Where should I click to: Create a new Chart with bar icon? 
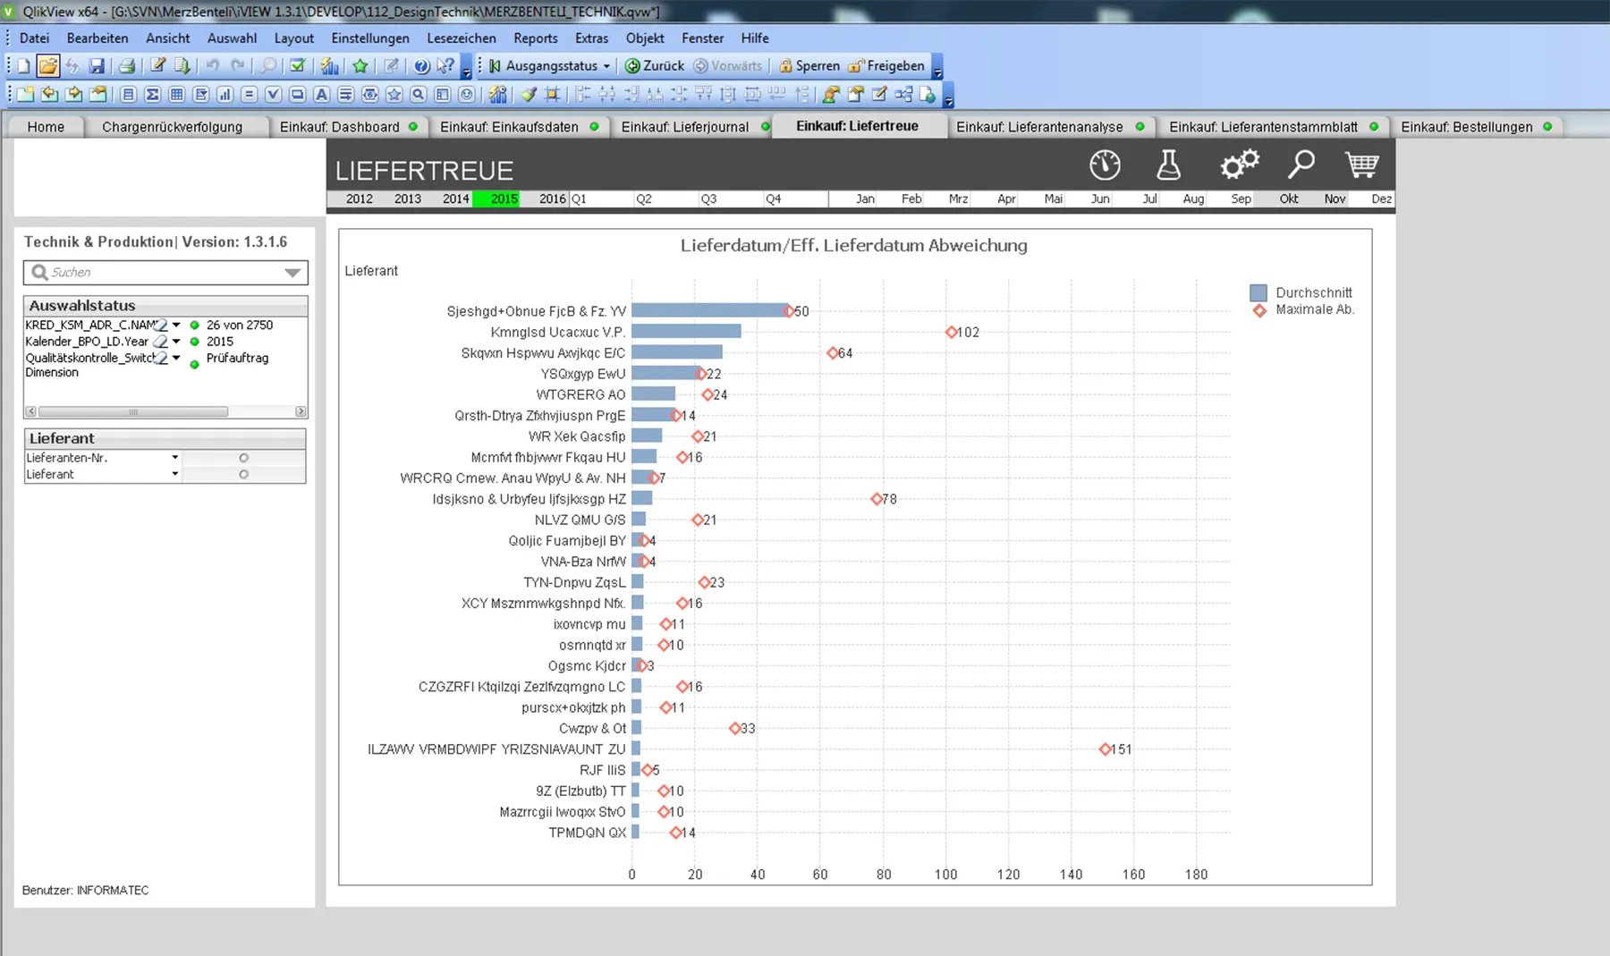(x=225, y=94)
